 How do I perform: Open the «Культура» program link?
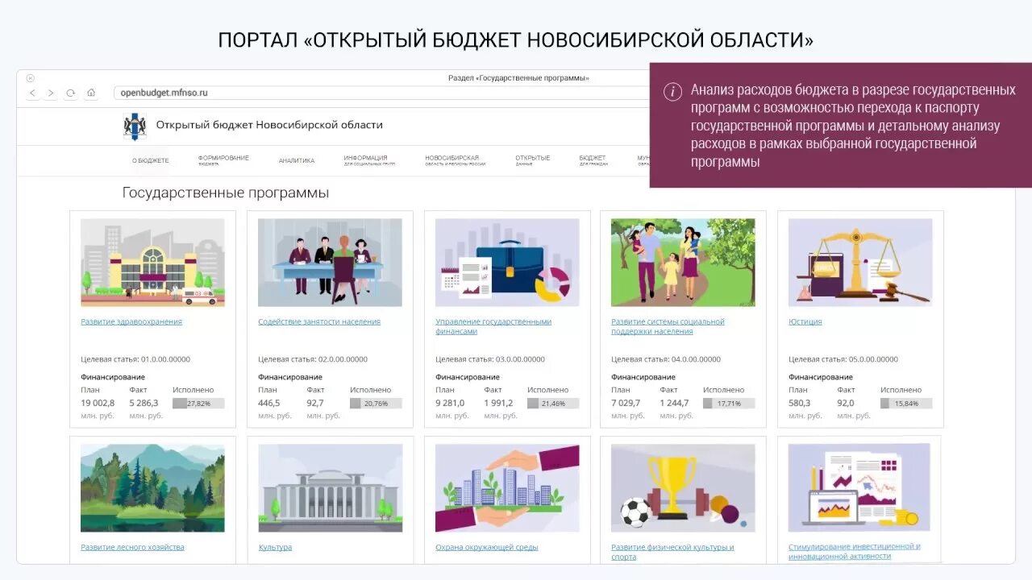click(275, 547)
